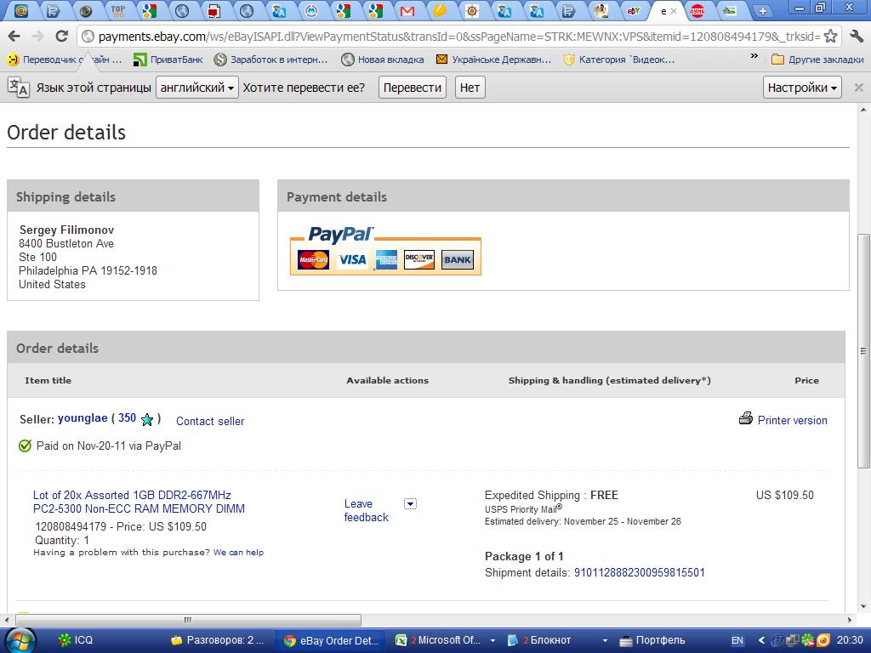This screenshot has height=653, width=871.
Task: Switch to the eBay logo tab
Action: coord(633,10)
